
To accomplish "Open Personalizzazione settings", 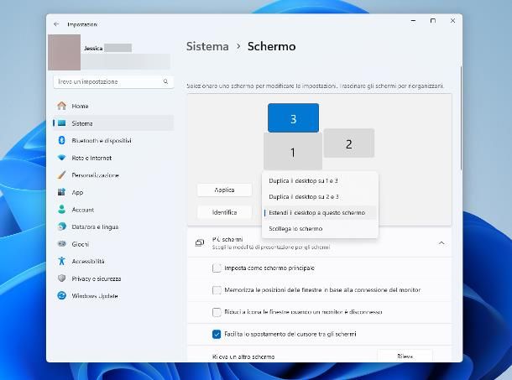I will point(113,175).
